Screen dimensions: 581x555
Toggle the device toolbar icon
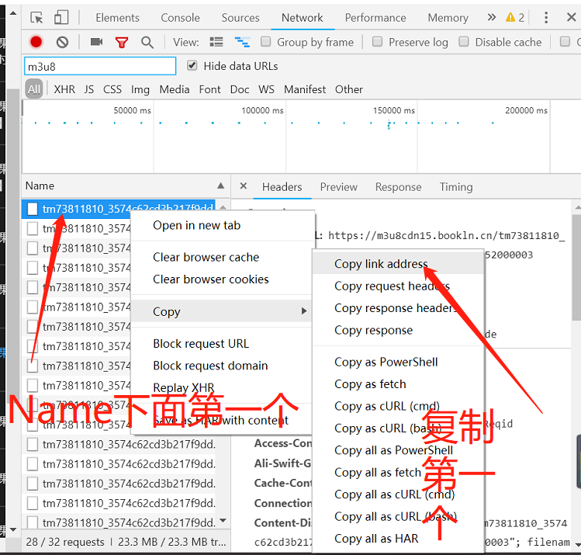point(61,17)
